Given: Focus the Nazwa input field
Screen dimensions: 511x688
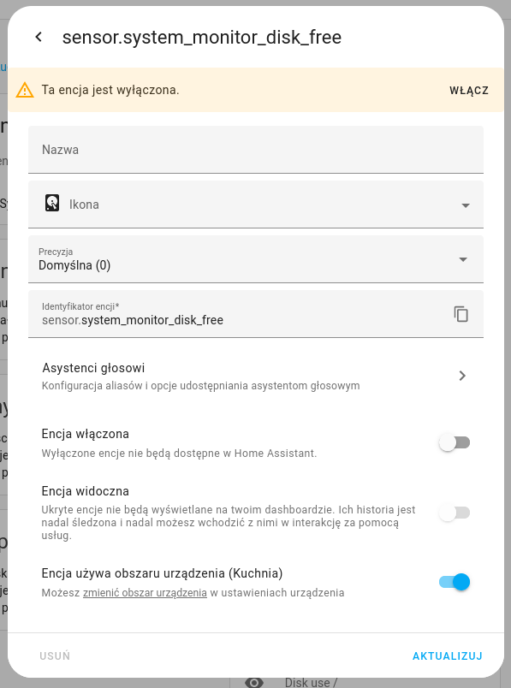Looking at the screenshot, I should pyautogui.click(x=256, y=150).
